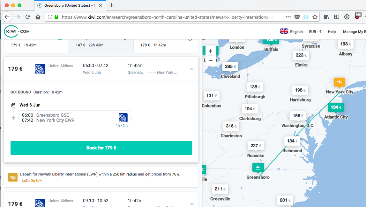Go back with the browser back arrow
This screenshot has height=207, width=366.
(x=7, y=17)
